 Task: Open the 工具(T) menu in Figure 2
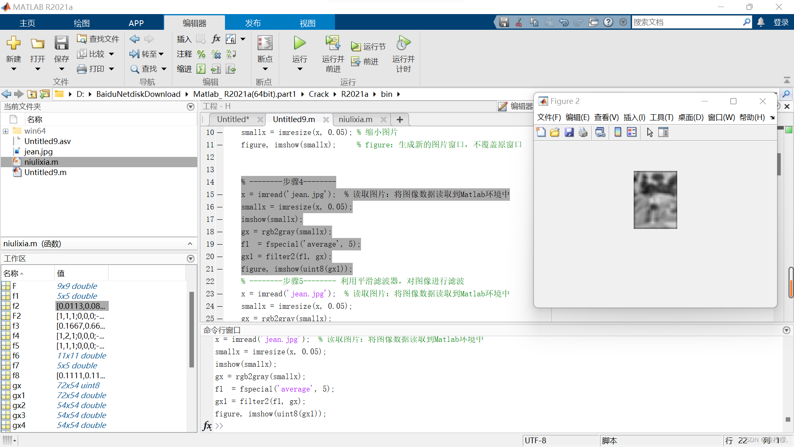pyautogui.click(x=661, y=118)
